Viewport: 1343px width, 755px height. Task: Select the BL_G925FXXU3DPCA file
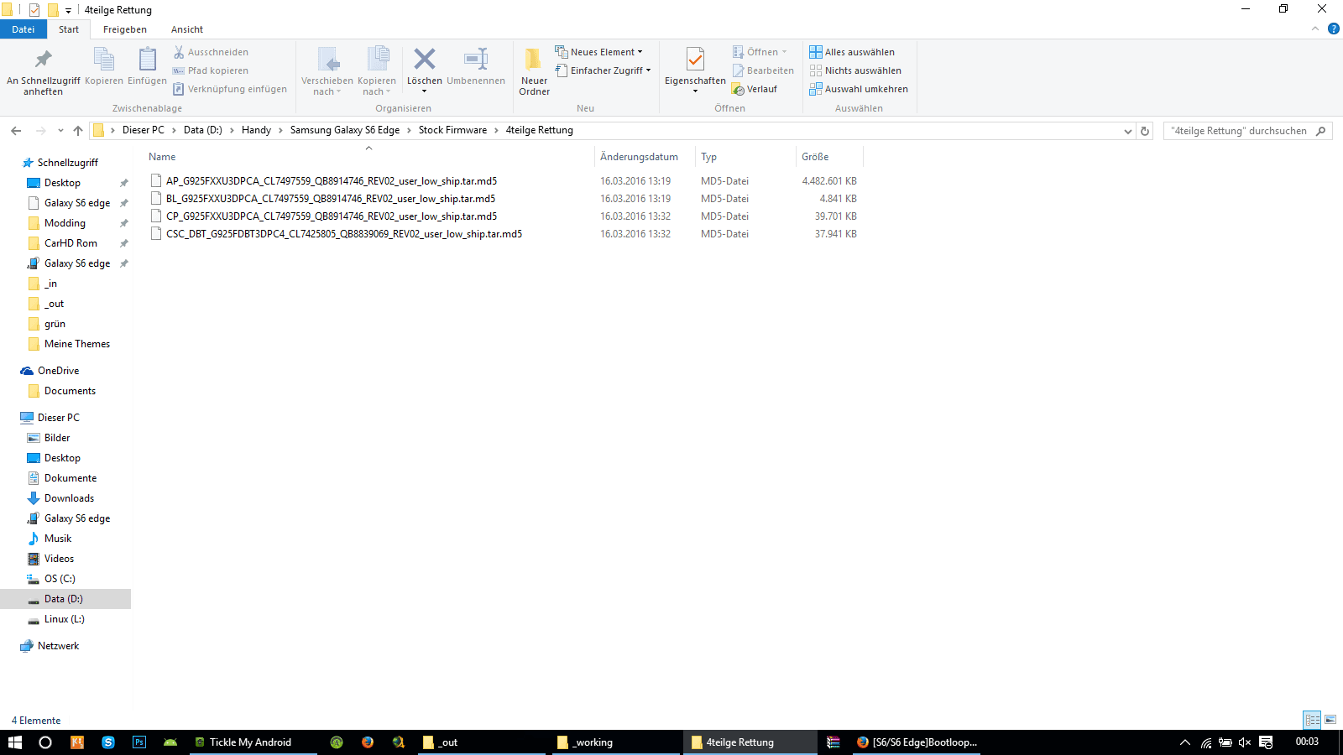coord(331,199)
